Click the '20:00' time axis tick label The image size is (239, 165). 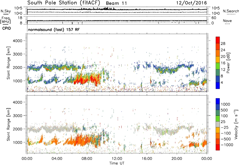[177, 159]
